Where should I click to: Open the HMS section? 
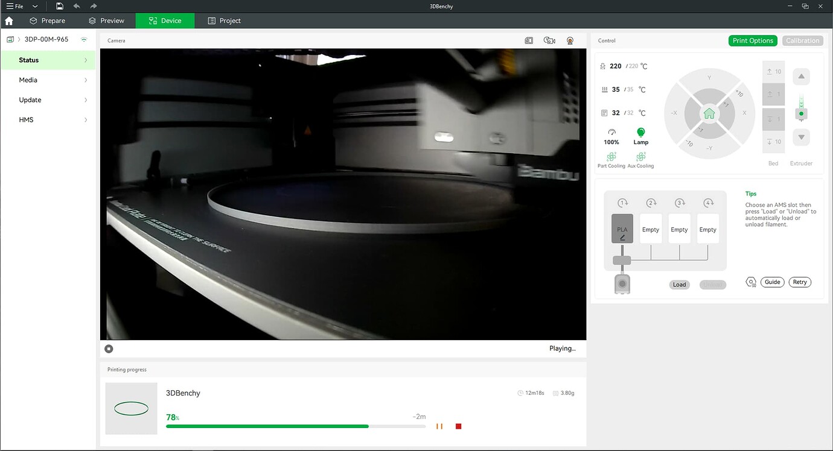tap(48, 120)
